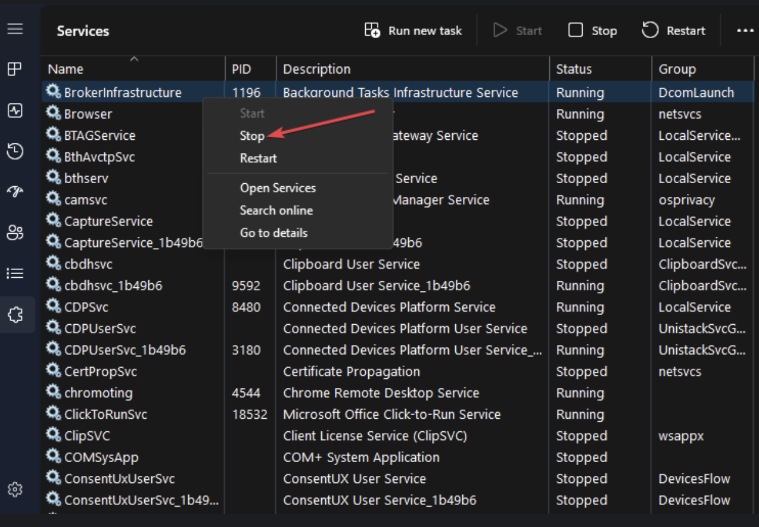
Task: Click the gear icon beside ClickToRunSvc
Action: (54, 413)
